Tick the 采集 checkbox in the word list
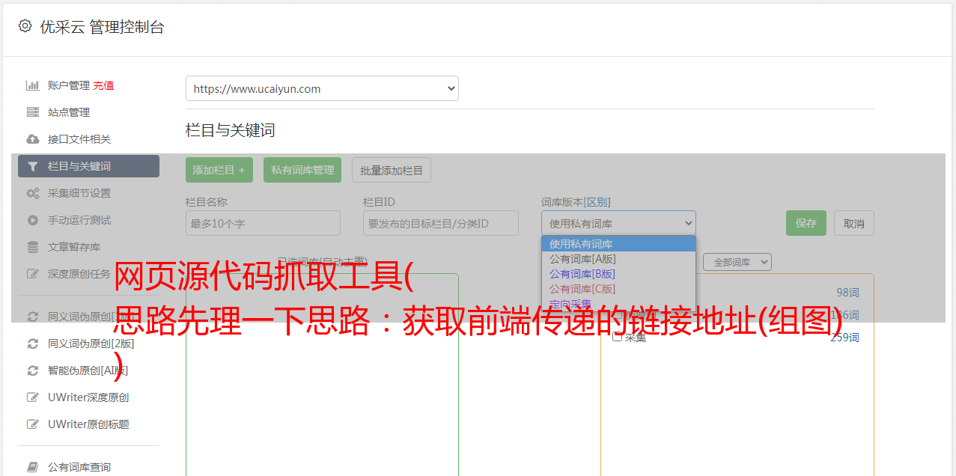The height and width of the screenshot is (476, 956). [x=618, y=337]
